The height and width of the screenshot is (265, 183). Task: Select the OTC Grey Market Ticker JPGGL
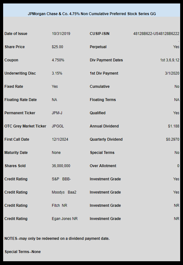(x=58, y=126)
